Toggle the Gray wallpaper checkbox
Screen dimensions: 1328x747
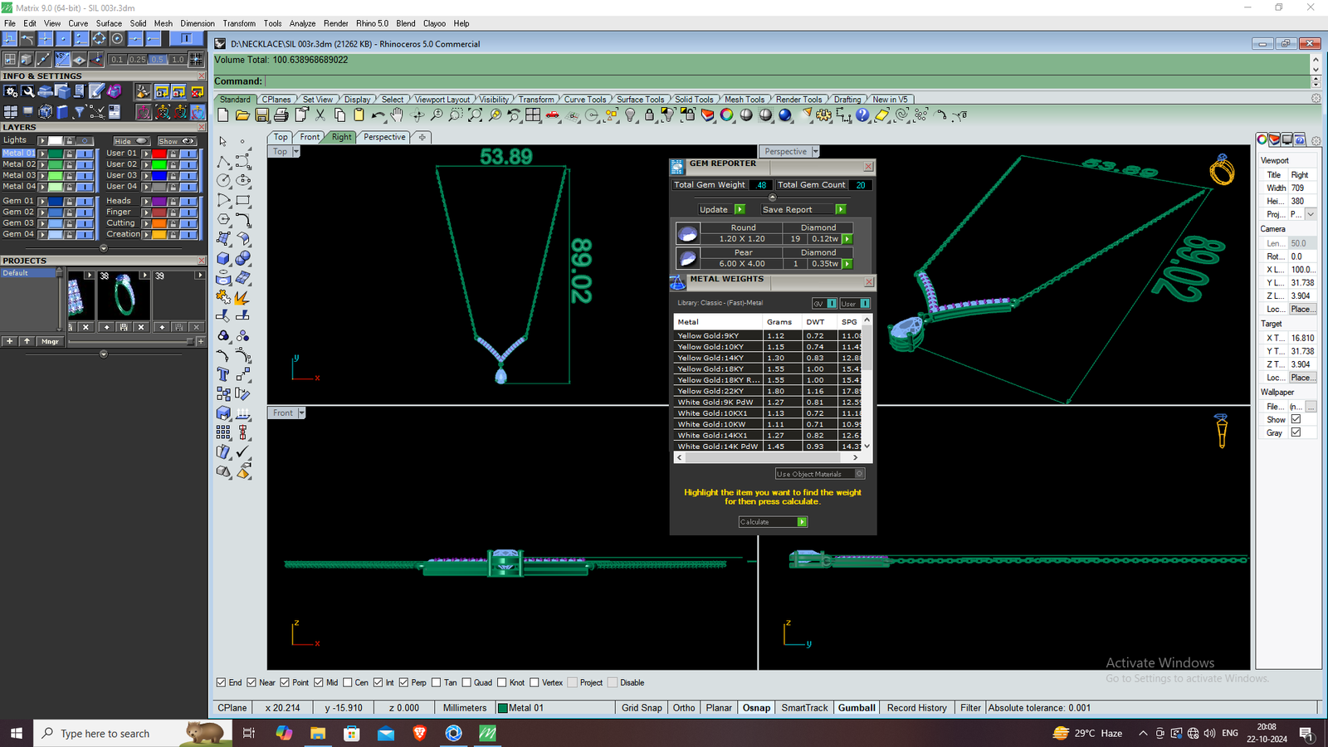tap(1296, 432)
